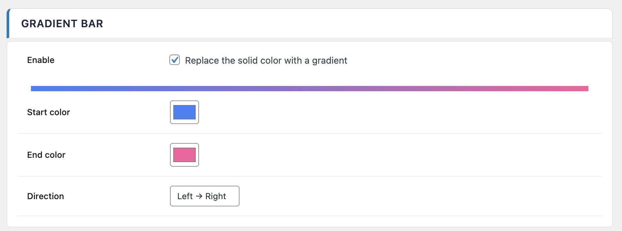622x231 pixels.
Task: Click the Start color label text
Action: pyautogui.click(x=49, y=112)
